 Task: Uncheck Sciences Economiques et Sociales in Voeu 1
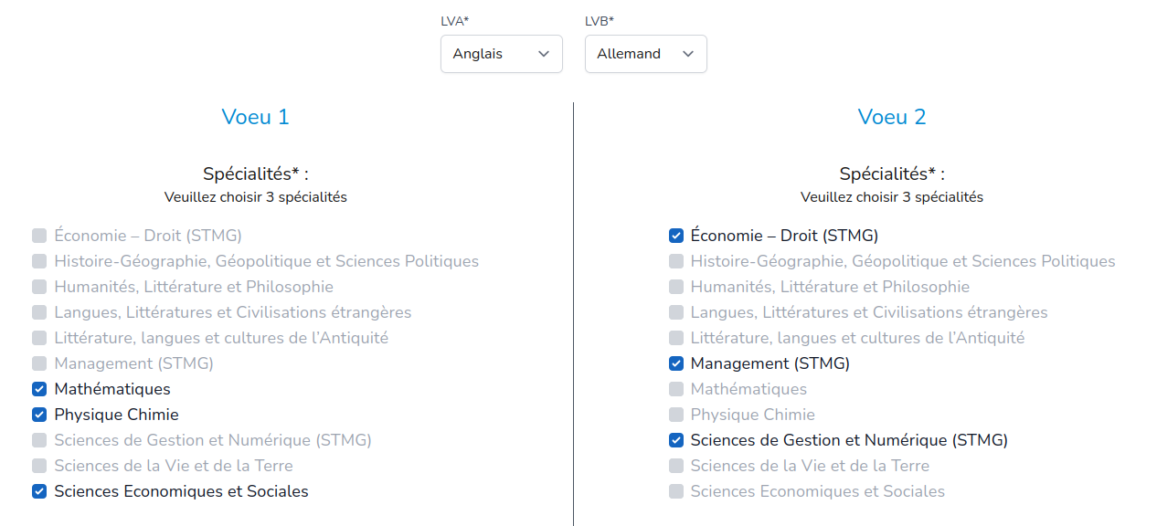[x=39, y=491]
